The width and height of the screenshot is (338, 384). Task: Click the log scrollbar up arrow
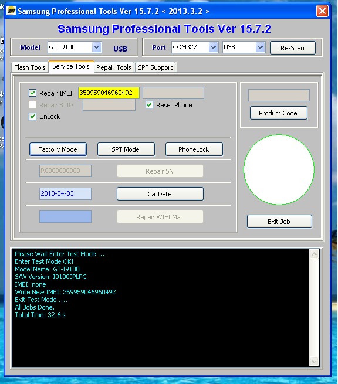[314, 254]
